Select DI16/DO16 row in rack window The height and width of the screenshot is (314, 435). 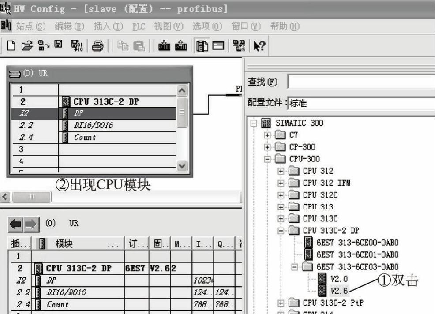tap(94, 125)
